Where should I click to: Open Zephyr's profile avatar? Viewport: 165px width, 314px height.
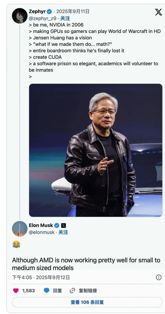[x=20, y=16]
